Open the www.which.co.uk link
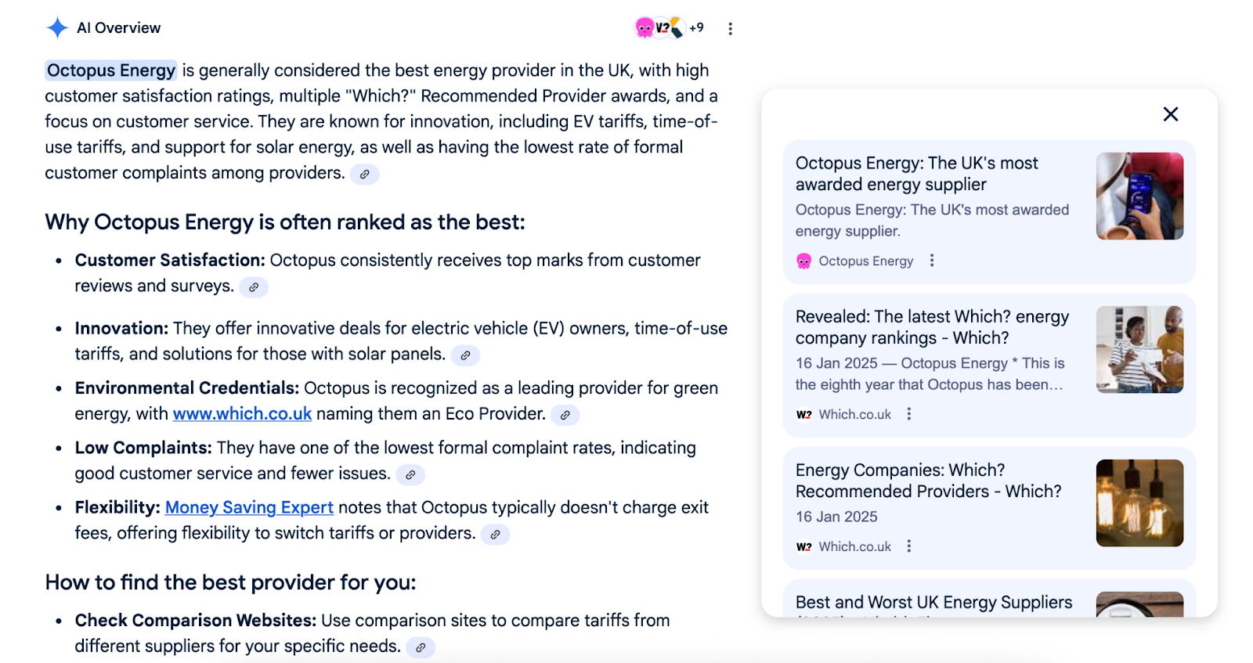 tap(241, 413)
